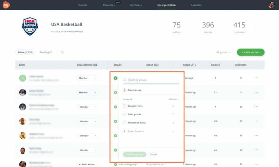This screenshot has height=167, width=279.
Task: Click green plus icon in first author row
Action: point(116,78)
